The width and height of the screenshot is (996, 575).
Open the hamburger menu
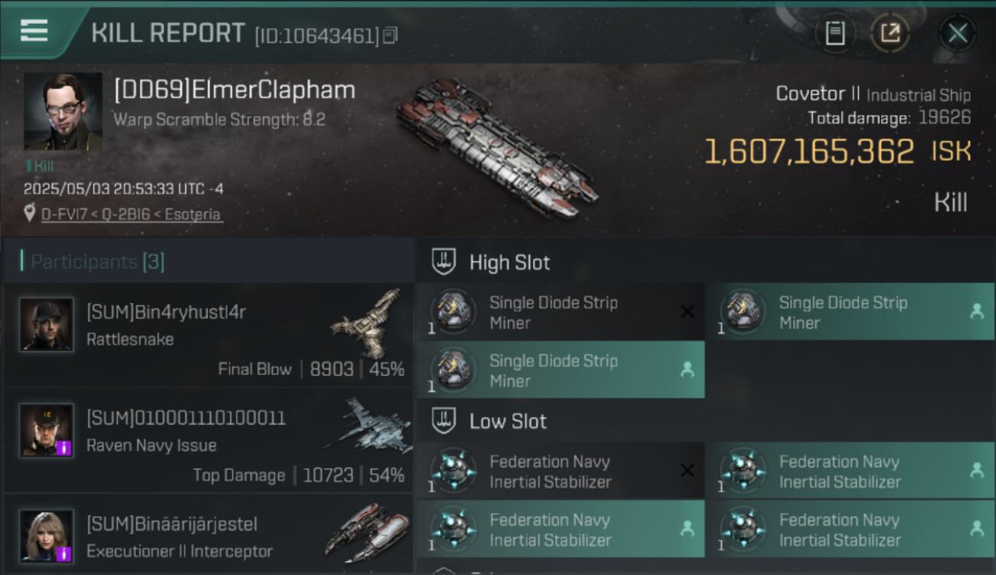coord(34,31)
